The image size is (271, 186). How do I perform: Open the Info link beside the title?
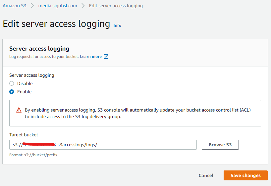point(117,25)
